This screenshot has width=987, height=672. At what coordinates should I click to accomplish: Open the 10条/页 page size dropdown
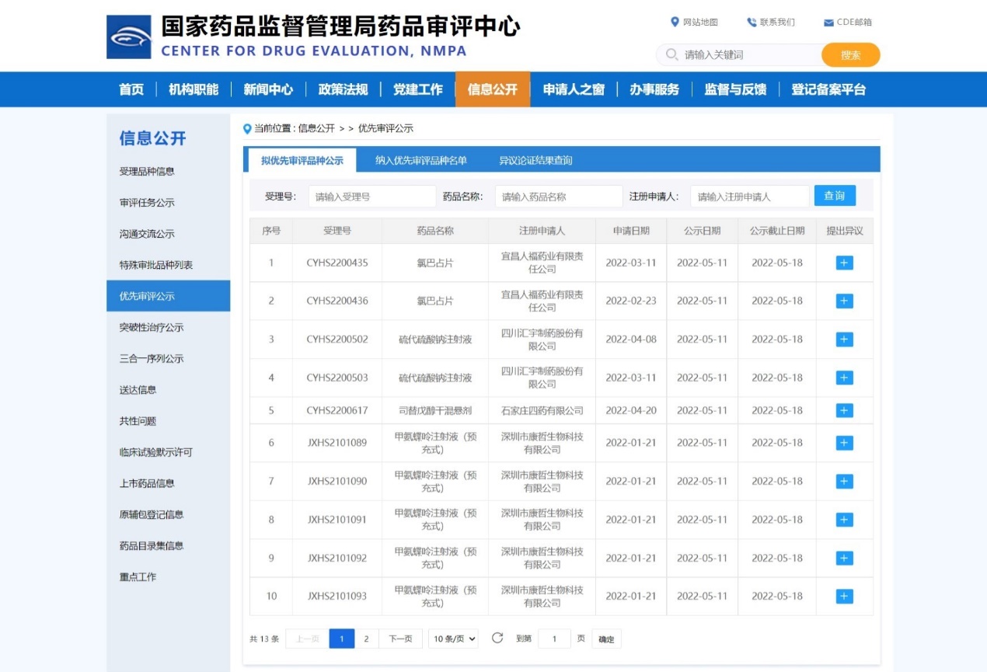click(455, 639)
